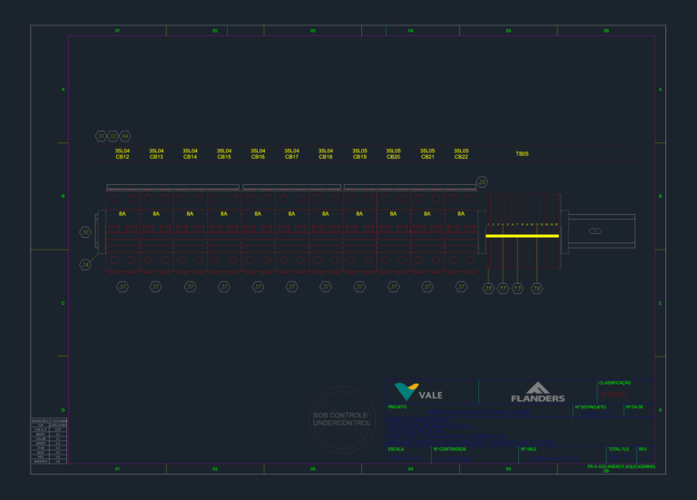The width and height of the screenshot is (697, 500).
Task: Click the Nº CONTRATADA field label
Action: pos(450,449)
